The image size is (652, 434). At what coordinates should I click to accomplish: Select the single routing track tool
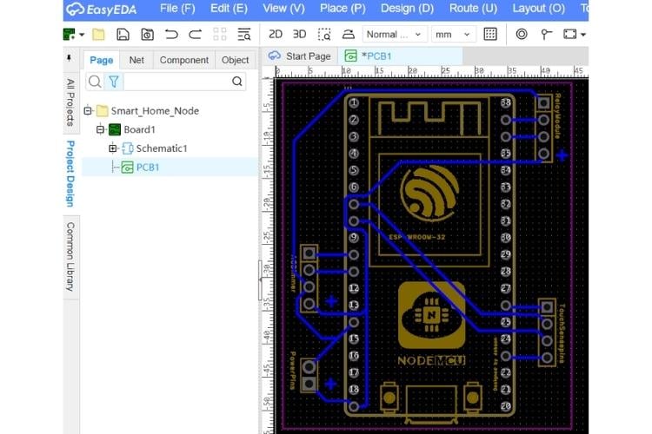[x=546, y=35]
